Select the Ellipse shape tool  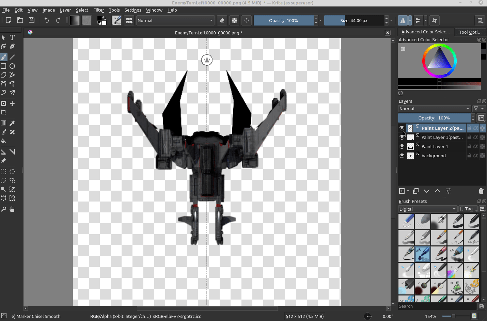[12, 66]
